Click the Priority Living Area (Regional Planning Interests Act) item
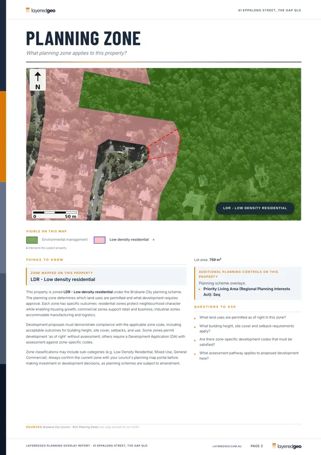Screen dimensions: 321x455 (247, 292)
